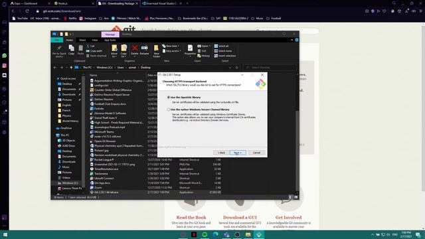Click Windows (C:) in the address breadcrumb
The height and width of the screenshot is (239, 425).
104,68
